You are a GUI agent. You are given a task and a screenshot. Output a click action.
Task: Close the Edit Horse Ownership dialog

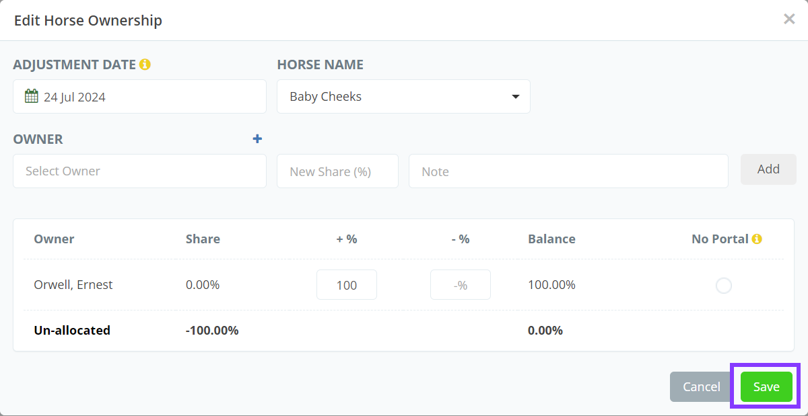click(789, 19)
